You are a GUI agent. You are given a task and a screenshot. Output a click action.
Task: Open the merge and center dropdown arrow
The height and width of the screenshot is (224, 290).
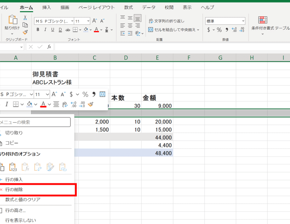tap(198, 30)
